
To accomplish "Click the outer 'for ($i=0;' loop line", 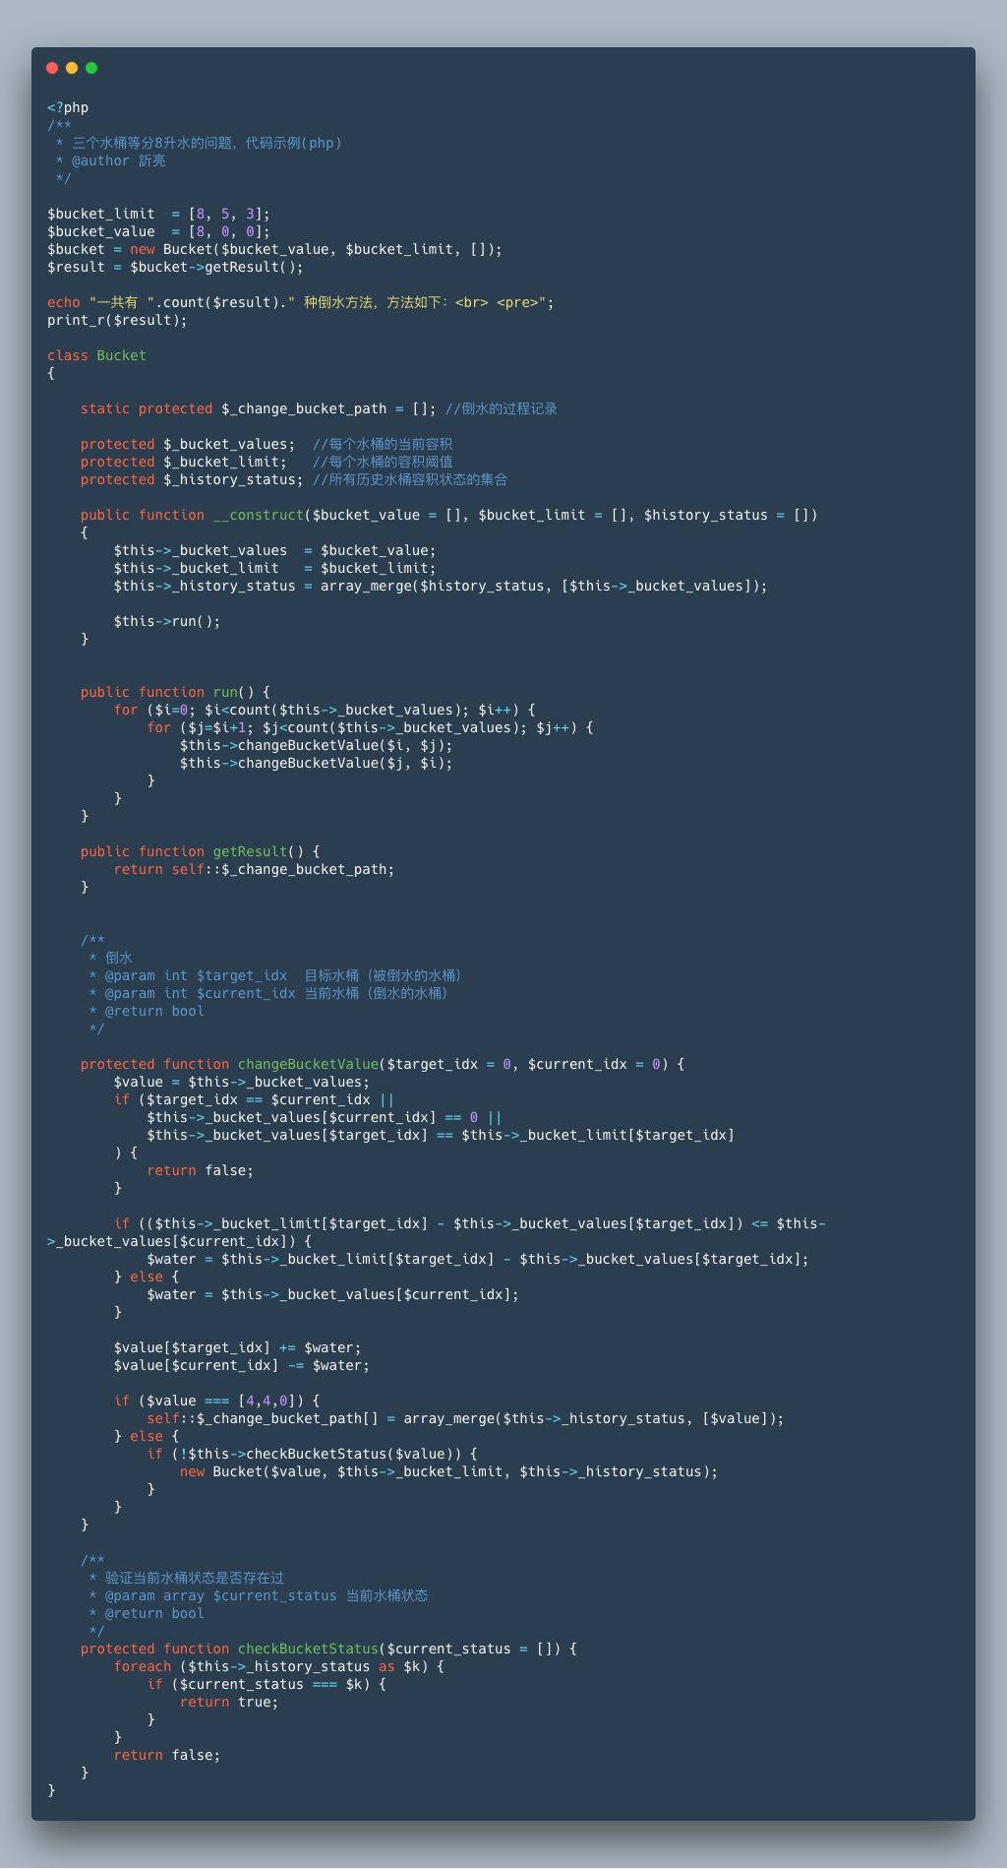I will click(325, 710).
